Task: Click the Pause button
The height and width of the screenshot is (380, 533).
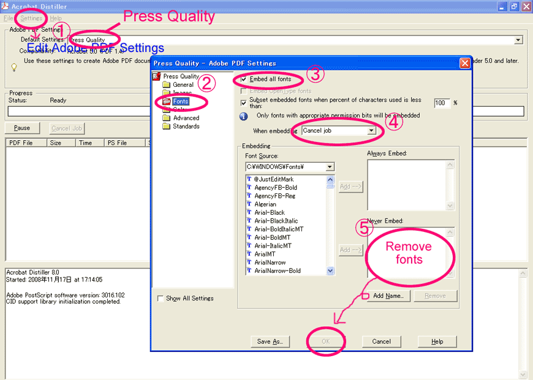Action: coord(22,128)
